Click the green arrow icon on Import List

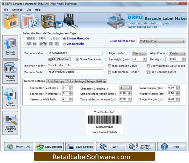pyautogui.click(x=10, y=146)
